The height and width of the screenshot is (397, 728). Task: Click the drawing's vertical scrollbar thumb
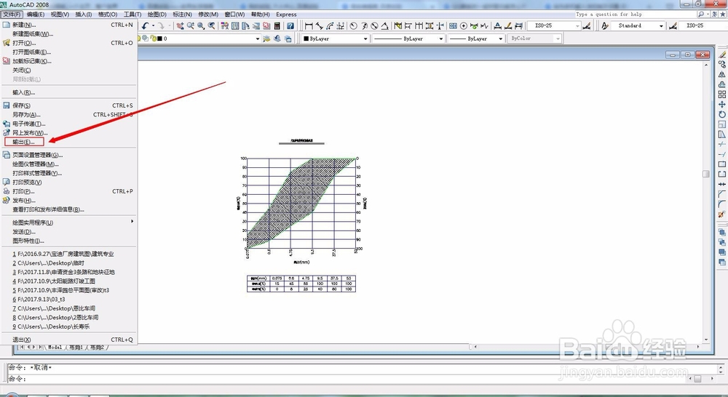[x=705, y=174]
